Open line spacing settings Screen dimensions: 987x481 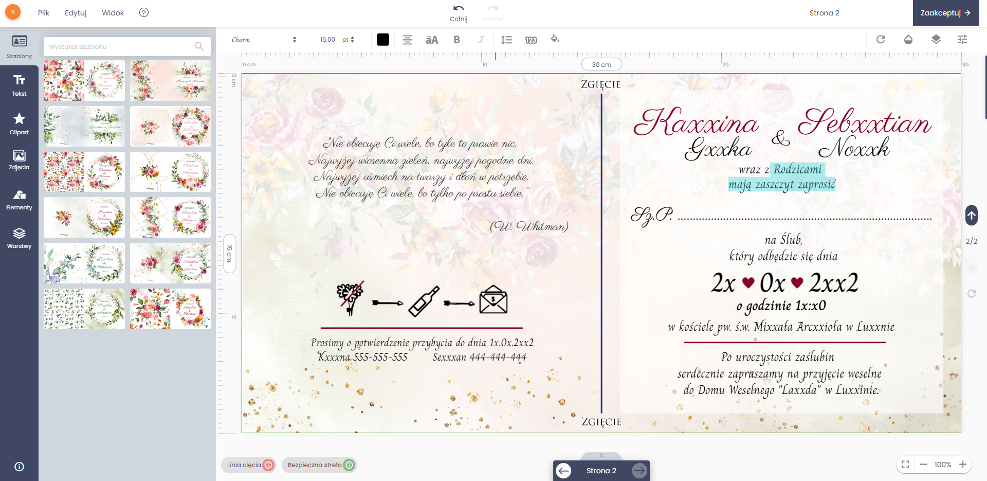tap(506, 40)
